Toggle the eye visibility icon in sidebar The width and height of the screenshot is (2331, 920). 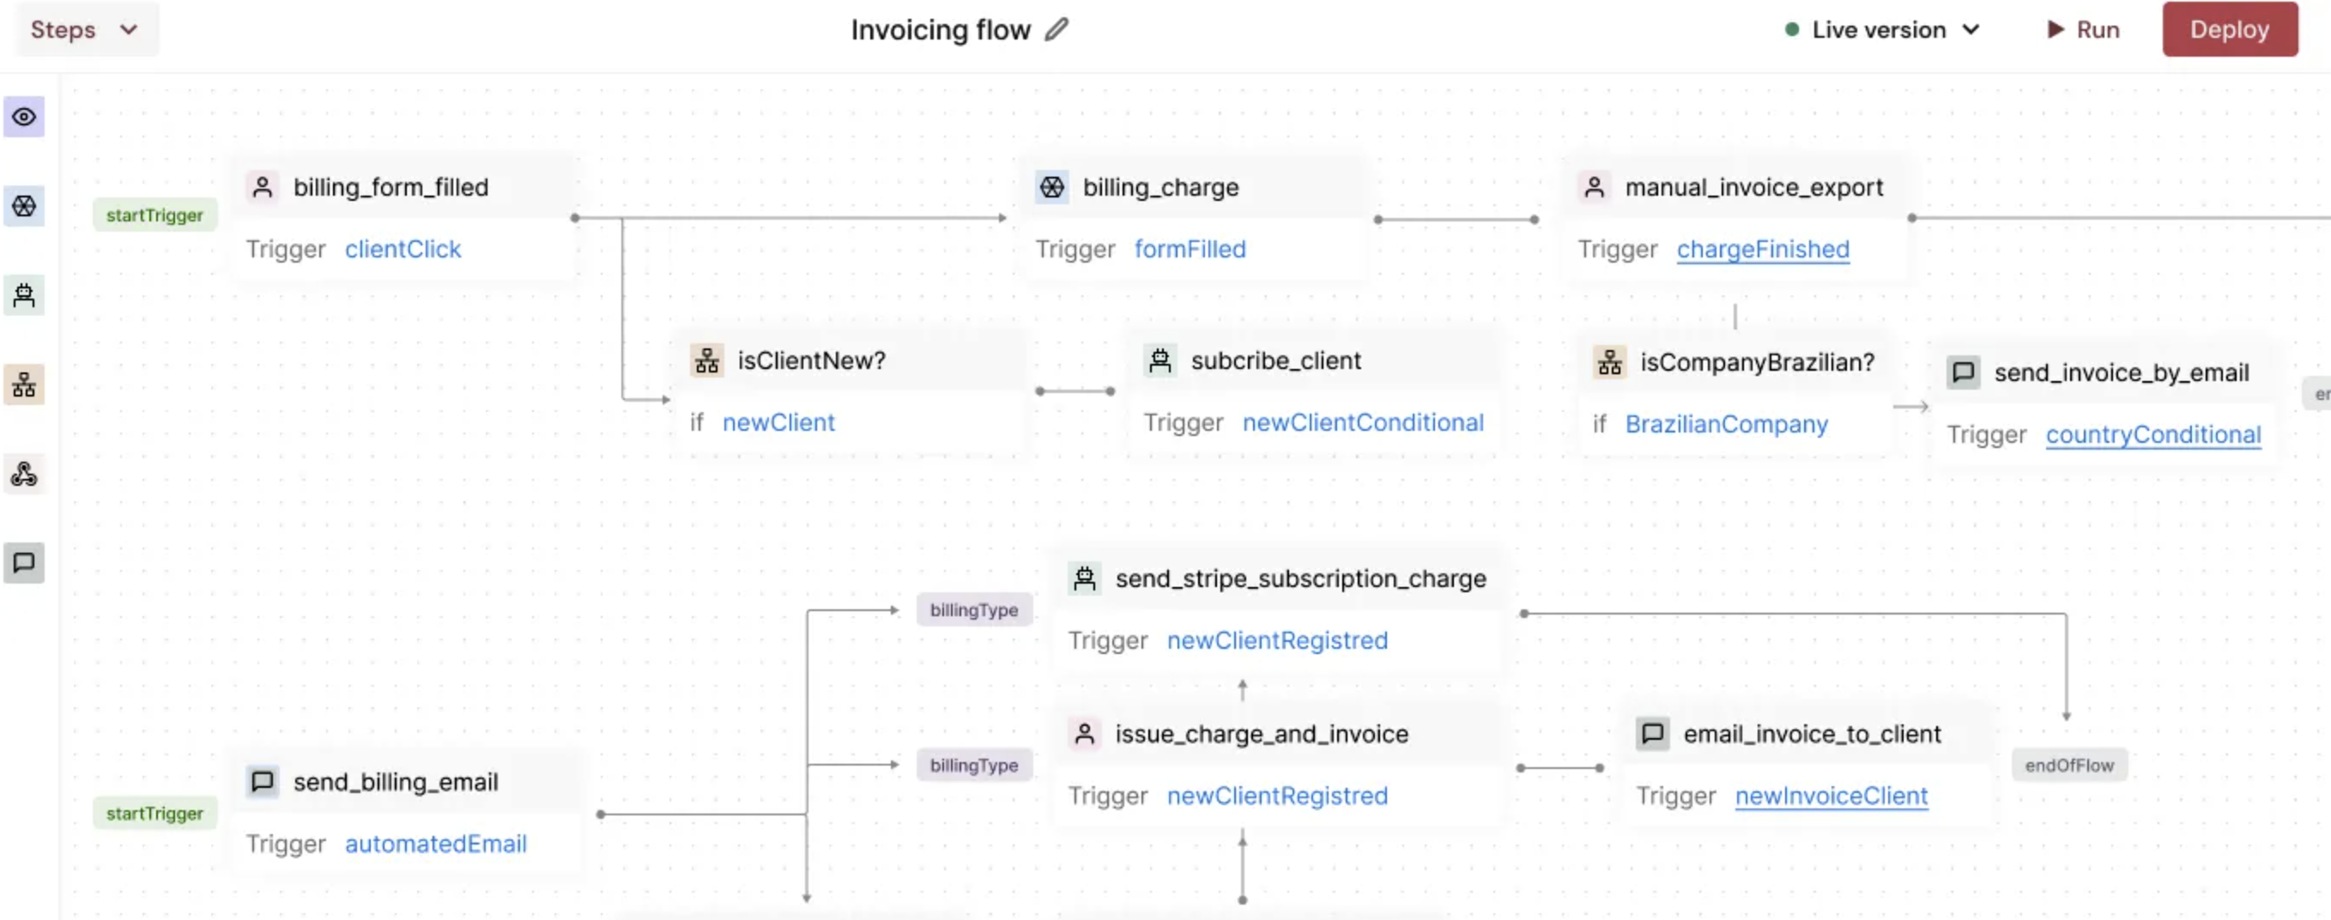24,117
